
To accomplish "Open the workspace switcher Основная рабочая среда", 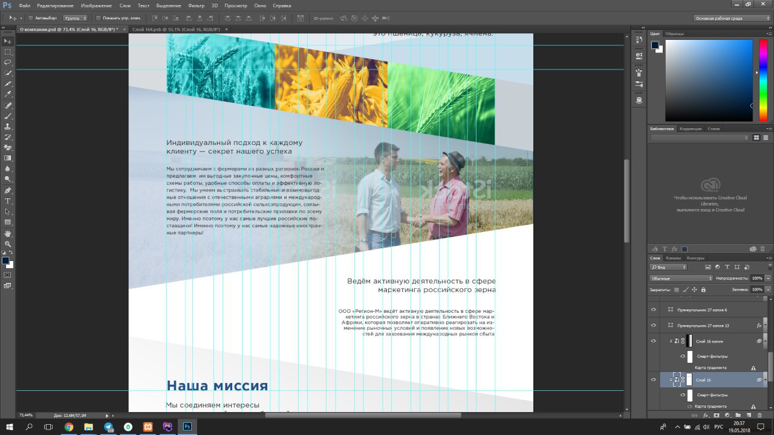I will click(x=733, y=18).
